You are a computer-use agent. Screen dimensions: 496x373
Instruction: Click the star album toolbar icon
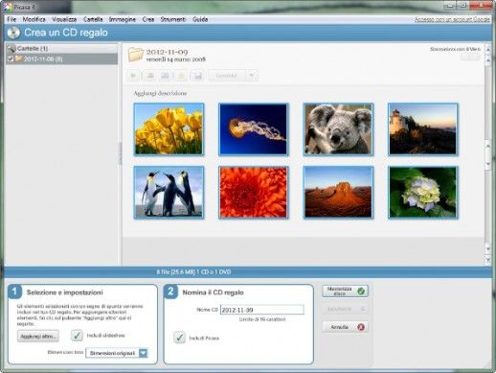point(181,76)
